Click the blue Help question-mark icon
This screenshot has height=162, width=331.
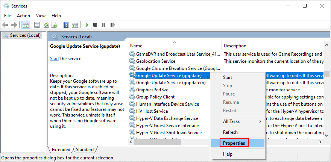(66, 25)
